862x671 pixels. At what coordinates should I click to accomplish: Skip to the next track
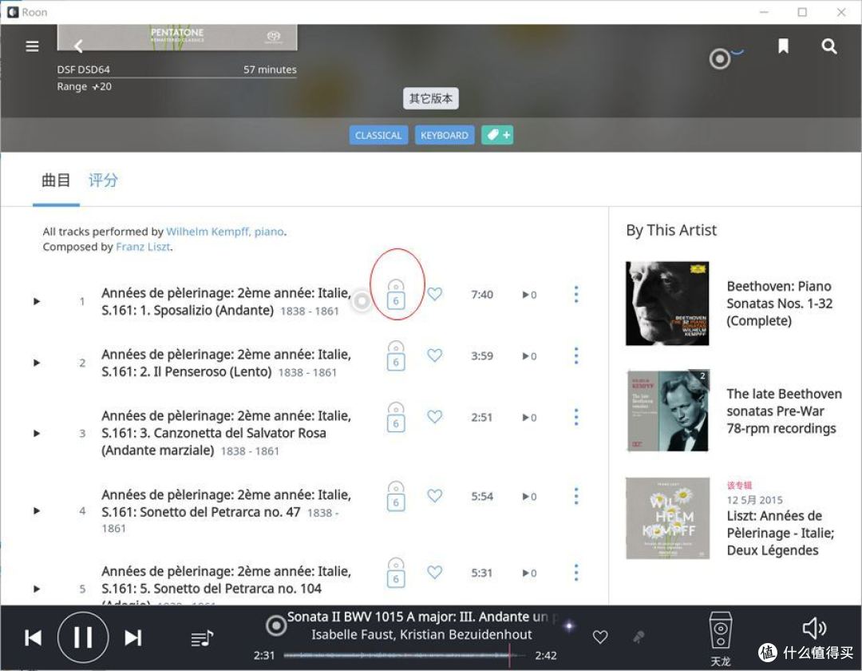[x=133, y=638]
